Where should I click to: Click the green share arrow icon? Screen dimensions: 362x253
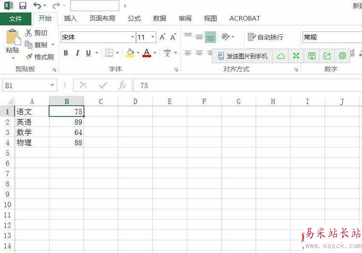(327, 56)
